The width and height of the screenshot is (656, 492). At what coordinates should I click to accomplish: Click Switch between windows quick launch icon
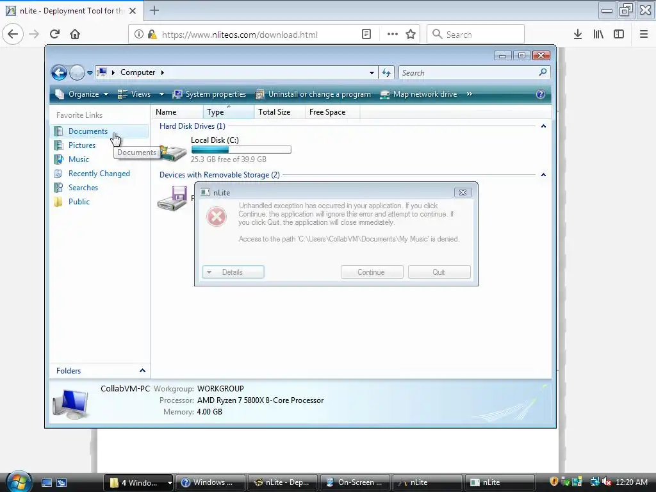click(x=61, y=482)
